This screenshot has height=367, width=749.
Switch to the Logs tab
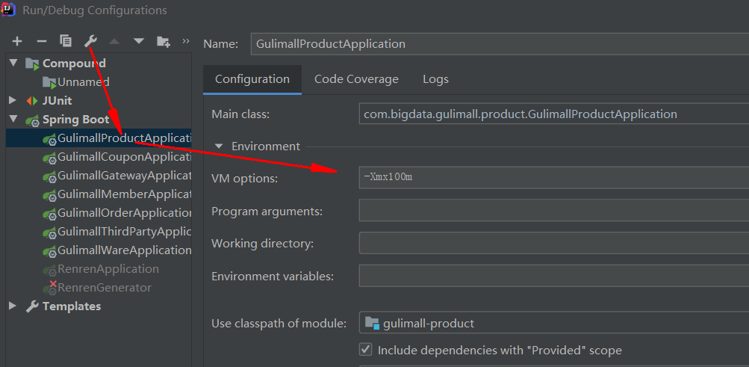(435, 79)
